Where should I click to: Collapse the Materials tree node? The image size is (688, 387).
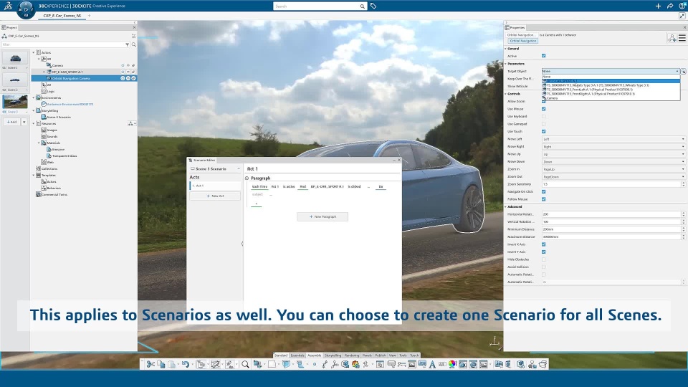(39, 143)
